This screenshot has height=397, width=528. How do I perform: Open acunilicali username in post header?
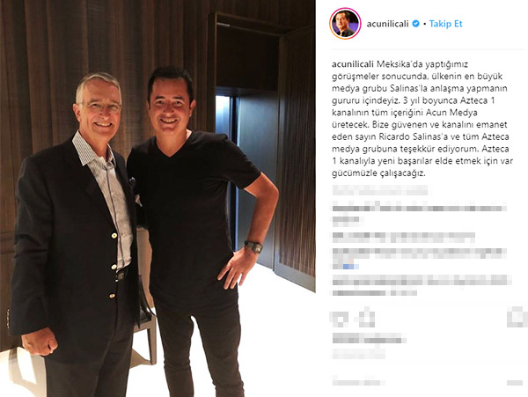coord(387,24)
